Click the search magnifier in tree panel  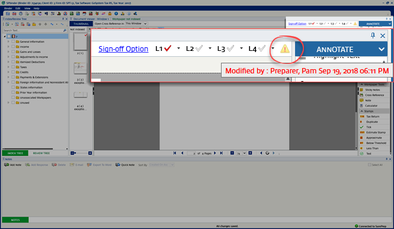point(65,30)
